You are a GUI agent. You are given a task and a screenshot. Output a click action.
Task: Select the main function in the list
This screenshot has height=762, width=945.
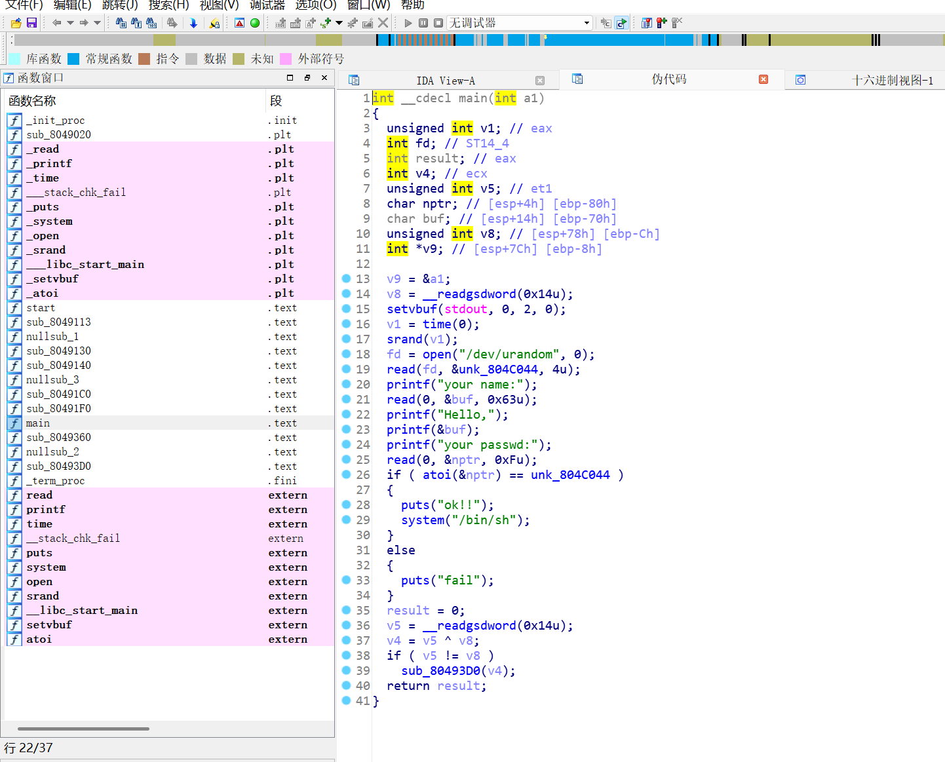click(x=38, y=423)
